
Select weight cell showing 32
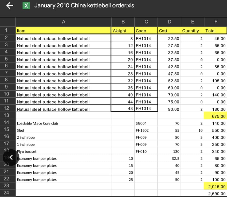click(123, 80)
